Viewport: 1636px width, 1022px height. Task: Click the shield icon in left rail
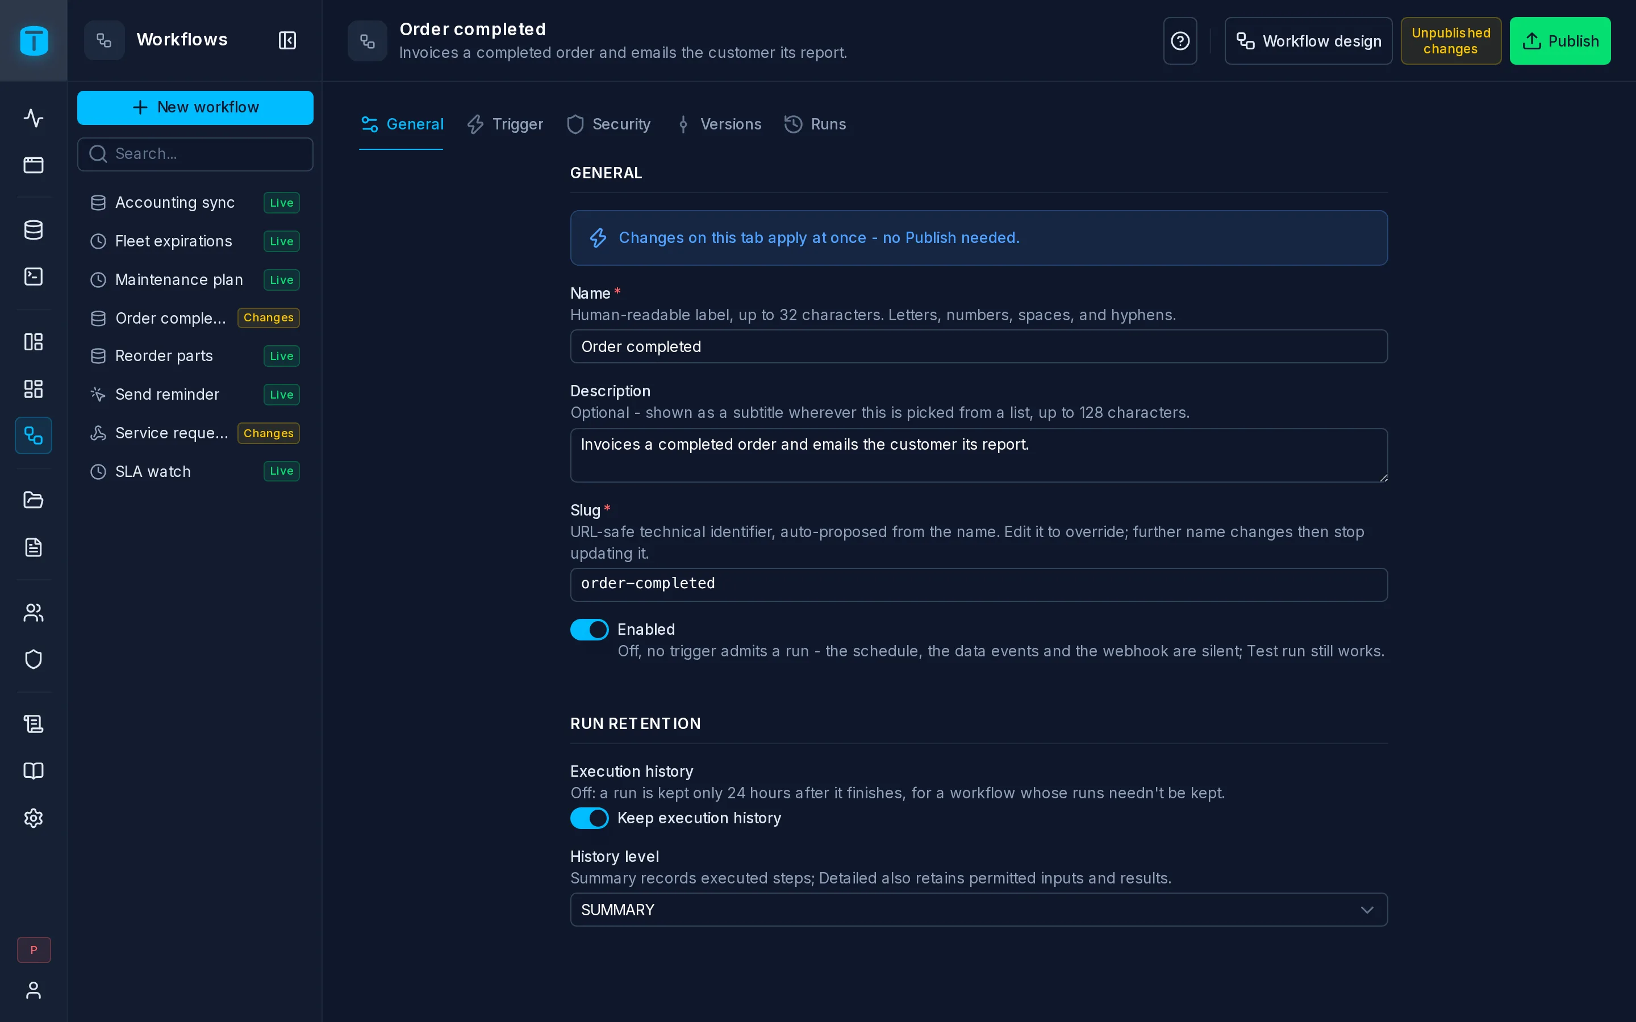33,659
